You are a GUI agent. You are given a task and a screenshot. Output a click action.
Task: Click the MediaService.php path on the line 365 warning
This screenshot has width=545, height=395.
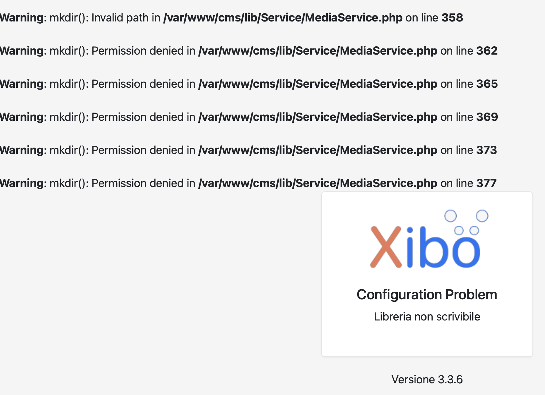tap(318, 84)
